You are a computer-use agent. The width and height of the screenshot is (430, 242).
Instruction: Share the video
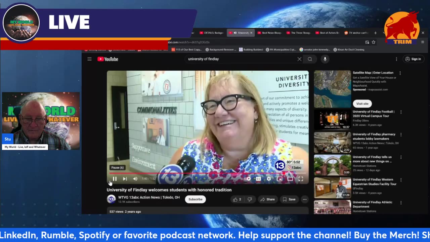point(267,199)
